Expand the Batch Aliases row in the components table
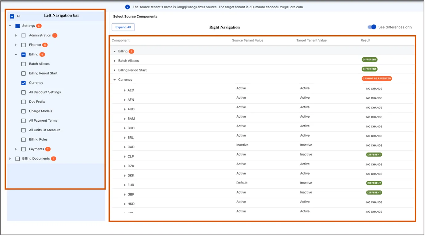Screen dimensions: 426x236 (115, 61)
